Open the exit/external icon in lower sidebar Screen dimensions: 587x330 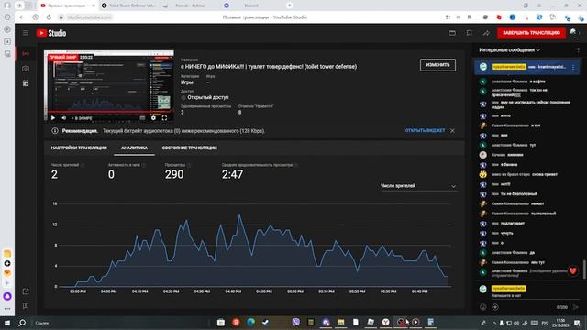coord(26,291)
